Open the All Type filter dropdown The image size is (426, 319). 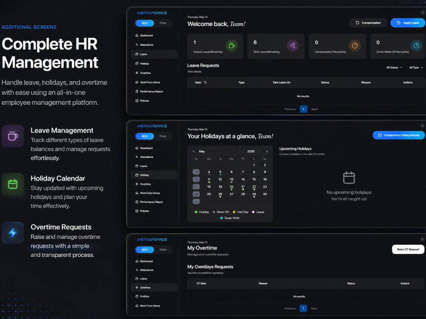[416, 67]
